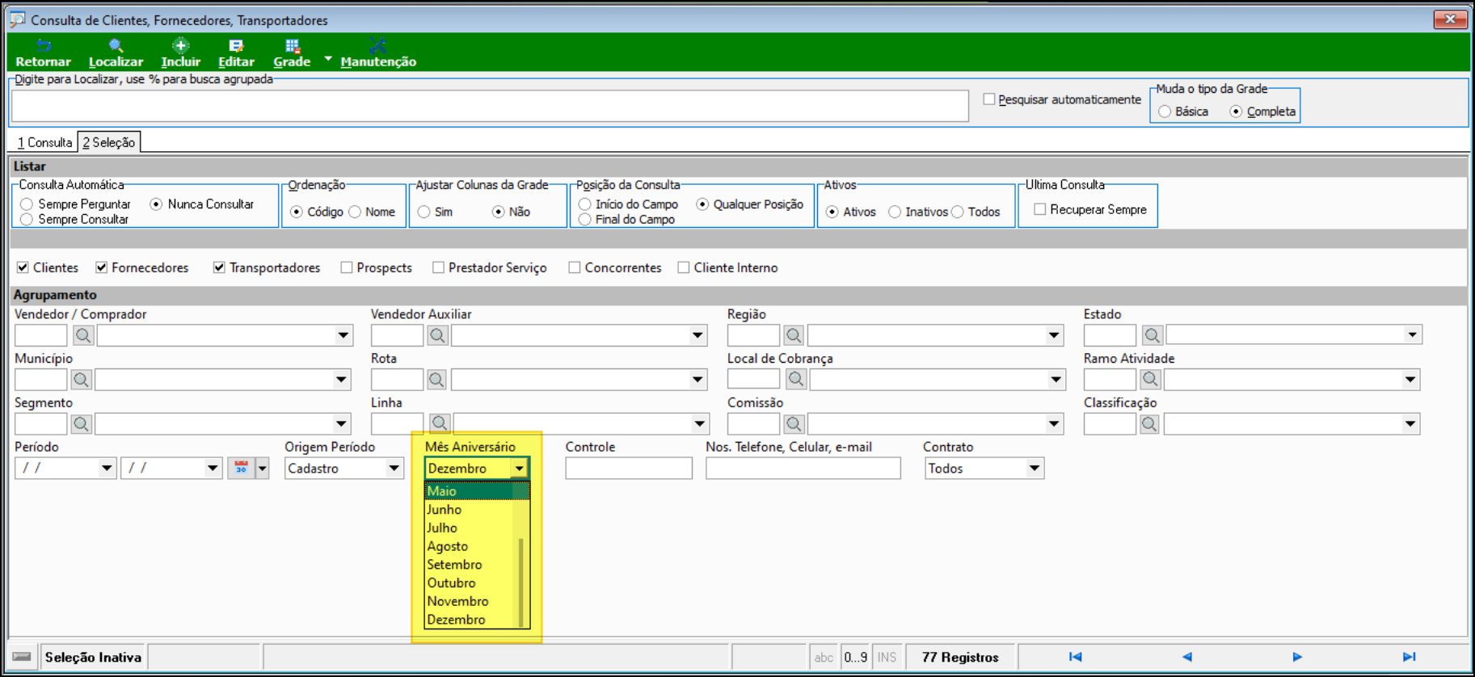The width and height of the screenshot is (1475, 677).
Task: Open lookup search for Ramo Atividade
Action: [x=1150, y=380]
